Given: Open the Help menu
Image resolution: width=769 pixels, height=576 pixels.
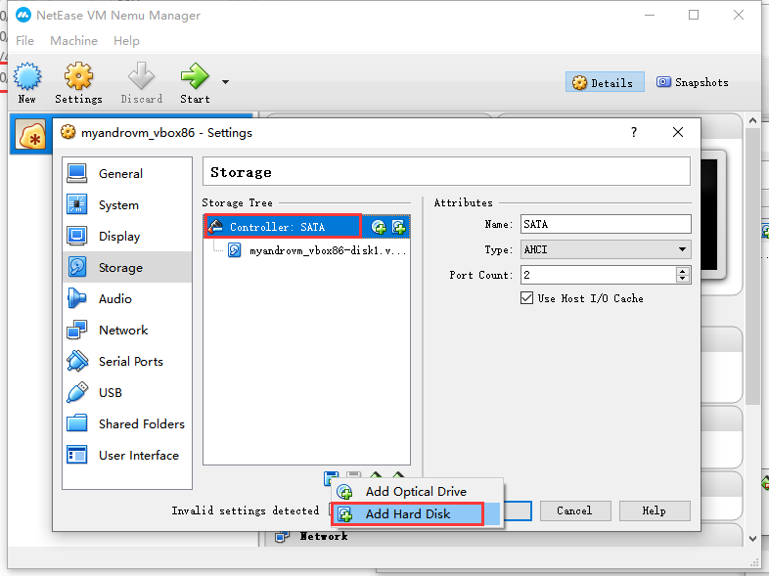Looking at the screenshot, I should click(x=126, y=41).
